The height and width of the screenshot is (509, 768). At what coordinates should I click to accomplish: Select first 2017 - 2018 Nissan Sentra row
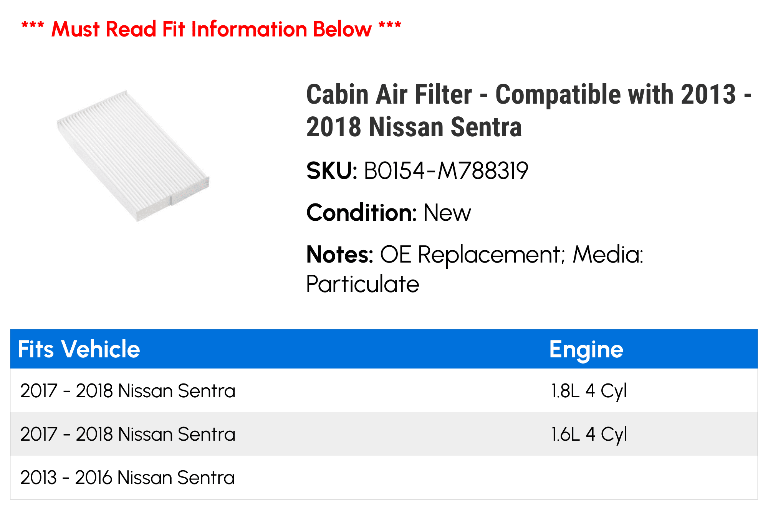(x=384, y=390)
